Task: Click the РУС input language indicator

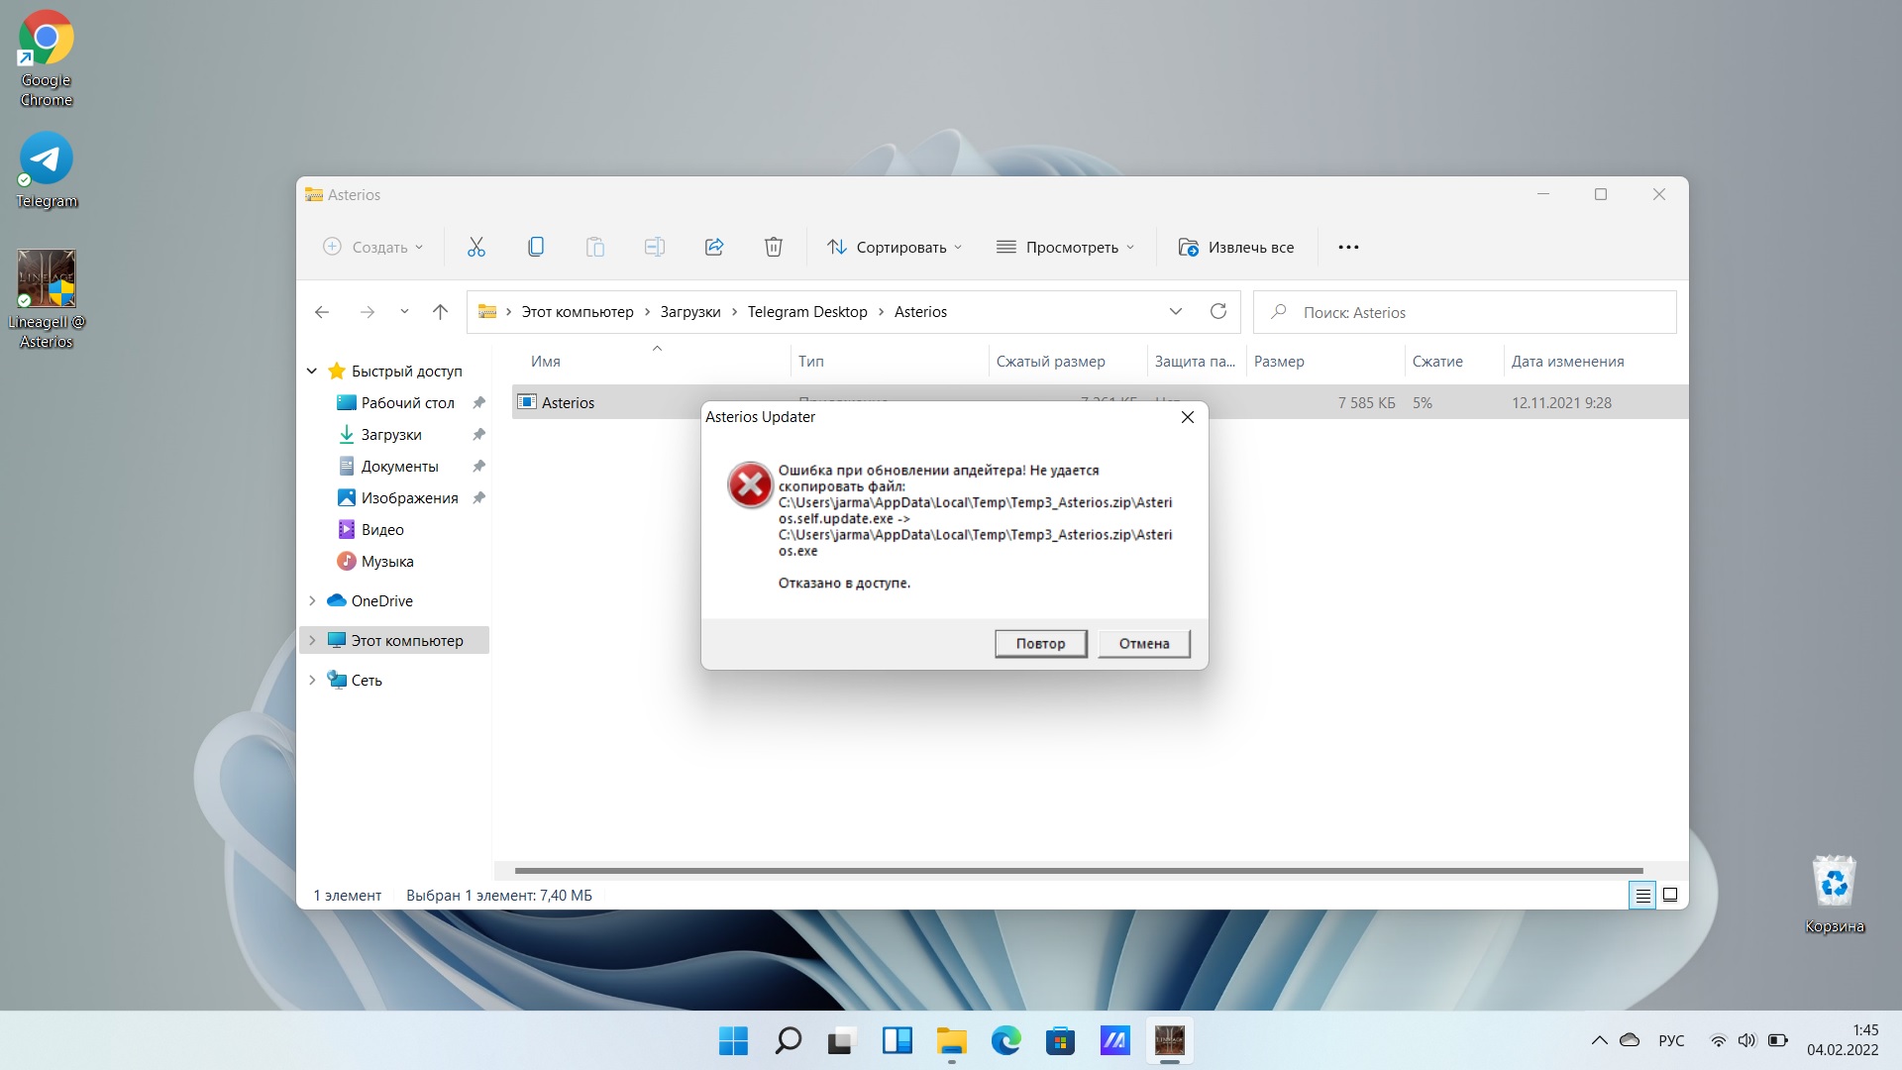Action: pos(1671,1040)
